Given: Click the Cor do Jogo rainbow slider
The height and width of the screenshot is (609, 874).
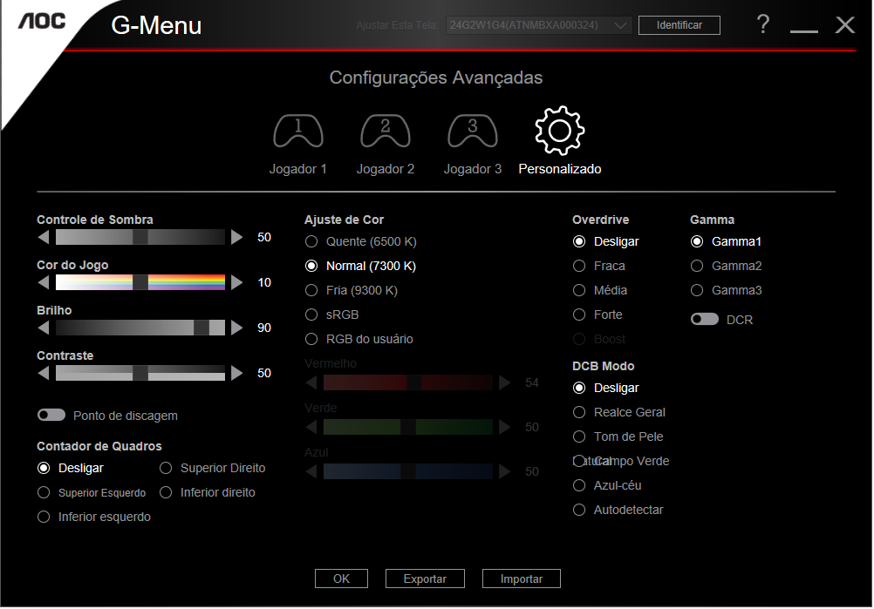Looking at the screenshot, I should tap(140, 282).
